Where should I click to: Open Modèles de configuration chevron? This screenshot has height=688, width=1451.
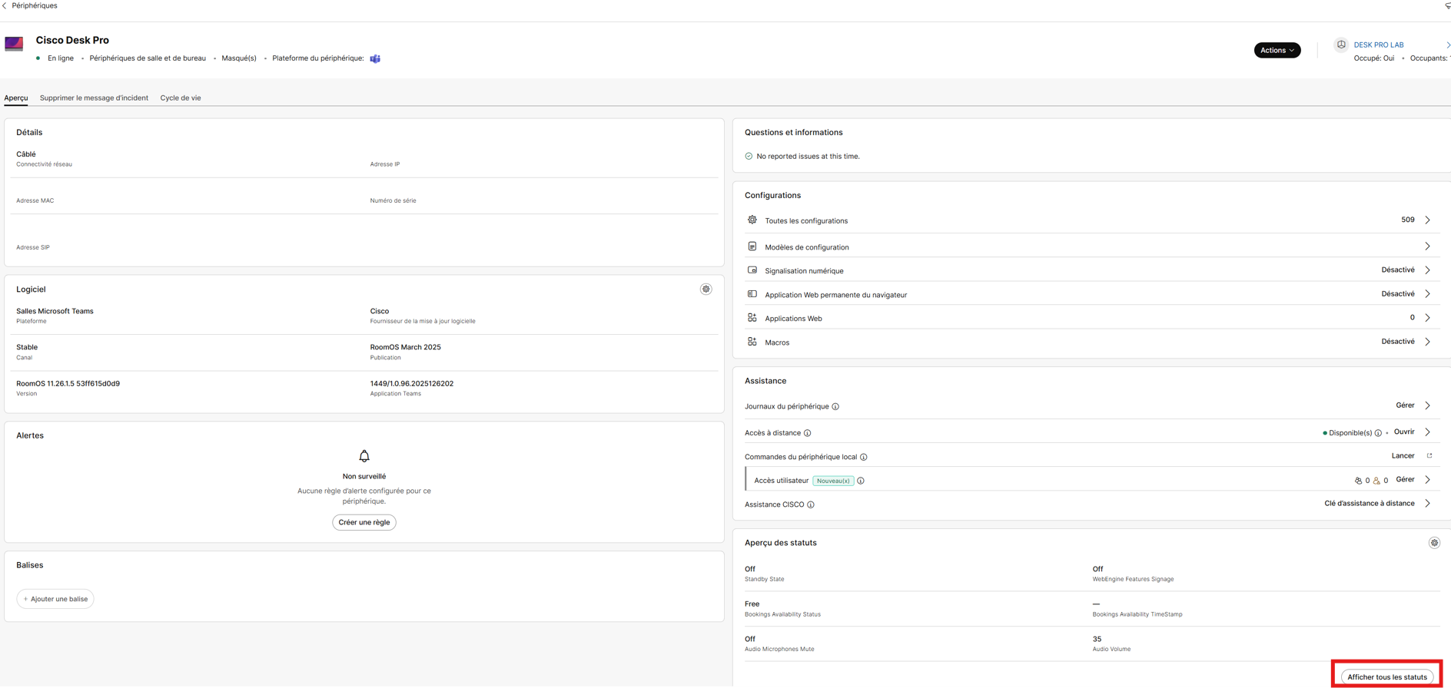click(1427, 246)
